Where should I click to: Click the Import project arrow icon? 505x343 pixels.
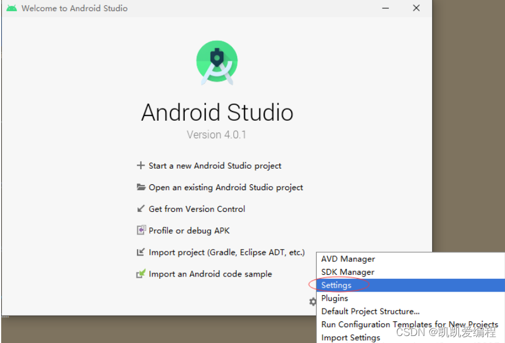(x=141, y=252)
